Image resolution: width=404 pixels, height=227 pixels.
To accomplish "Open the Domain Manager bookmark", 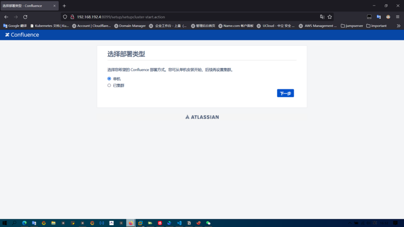I will [x=130, y=26].
